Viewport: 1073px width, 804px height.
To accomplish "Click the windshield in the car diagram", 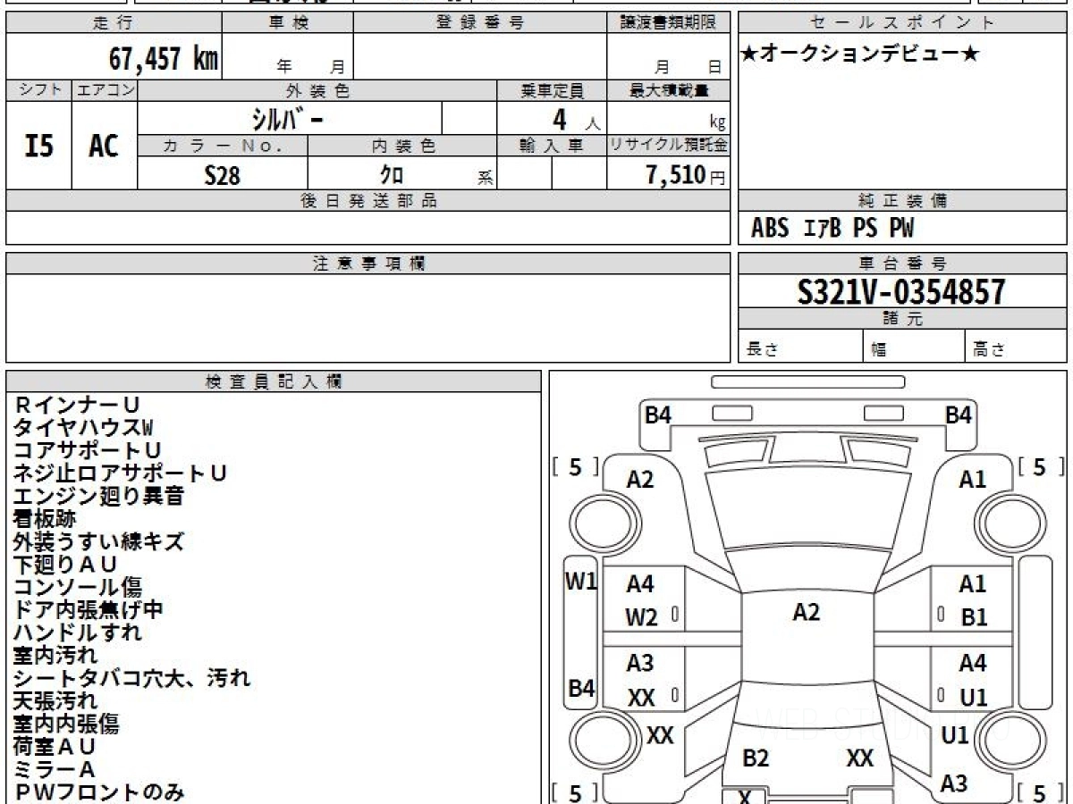I will (807, 507).
